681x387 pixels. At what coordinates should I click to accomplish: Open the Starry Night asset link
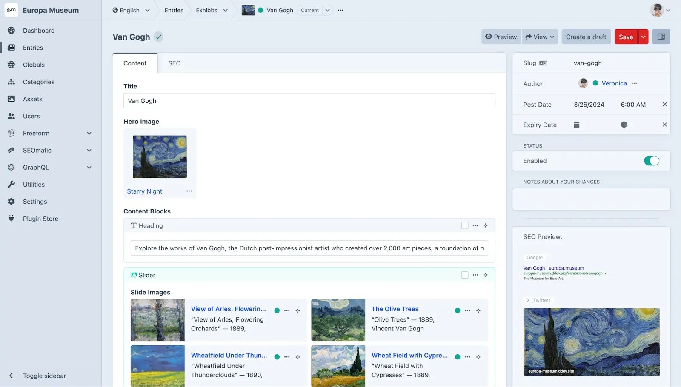tap(145, 191)
